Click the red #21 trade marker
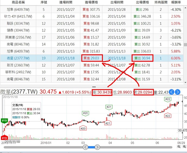 pos(108,123)
